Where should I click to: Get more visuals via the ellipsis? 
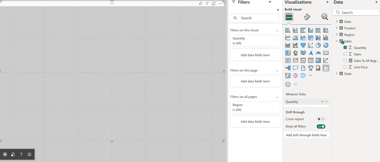pyautogui.click(x=311, y=76)
